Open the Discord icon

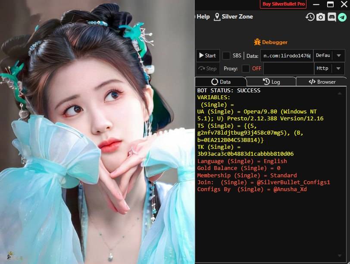click(332, 17)
